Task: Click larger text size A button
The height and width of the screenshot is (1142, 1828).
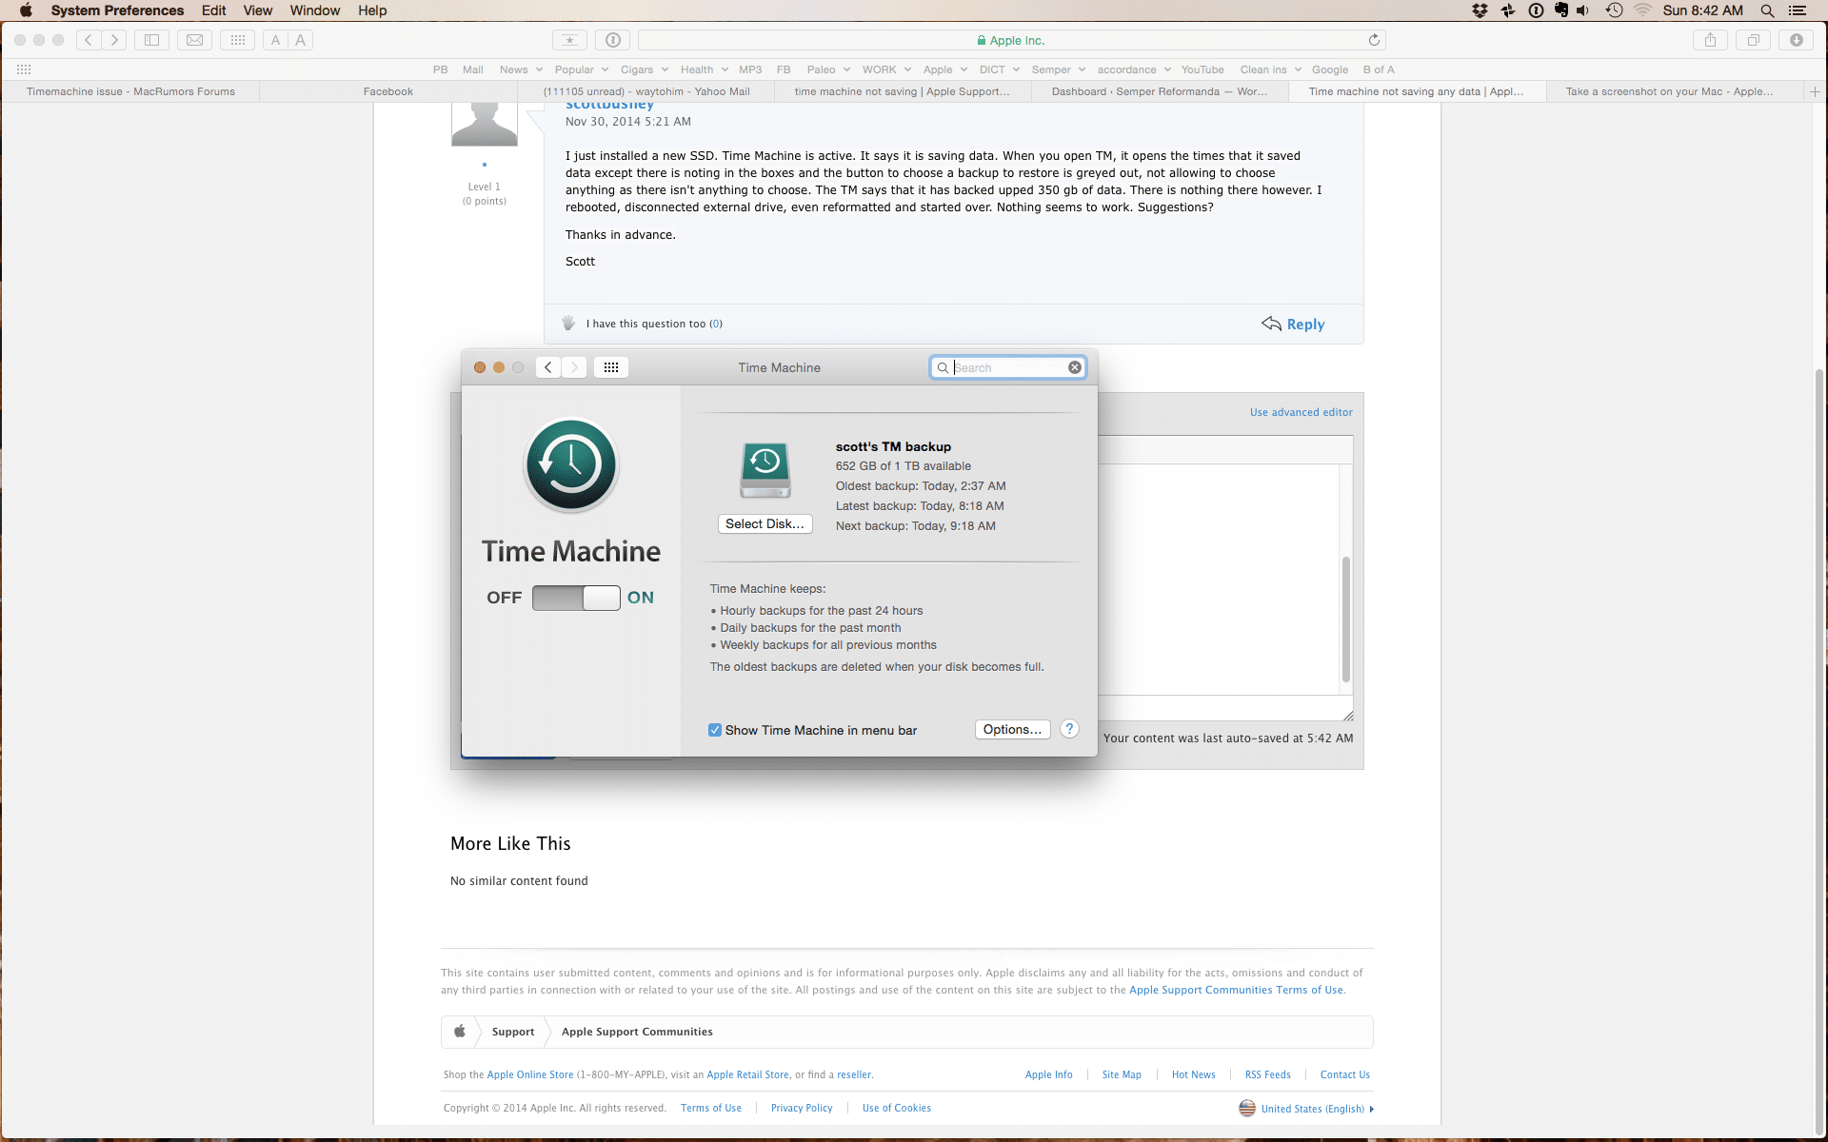Action: point(301,40)
